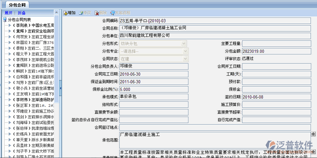The height and width of the screenshot is (158, 317).
Task: Click the 展开 expand-all link
Action: coord(8,13)
